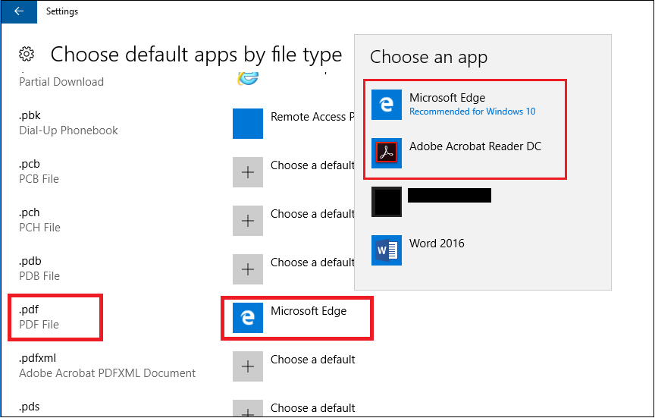
Task: Click the 'PDF File' description
Action: pyautogui.click(x=39, y=325)
